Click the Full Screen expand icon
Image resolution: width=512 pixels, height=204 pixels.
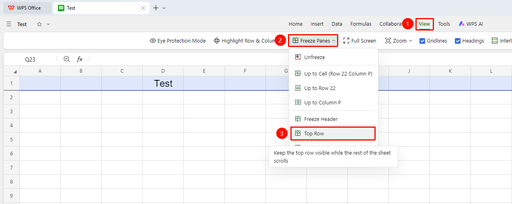[346, 41]
